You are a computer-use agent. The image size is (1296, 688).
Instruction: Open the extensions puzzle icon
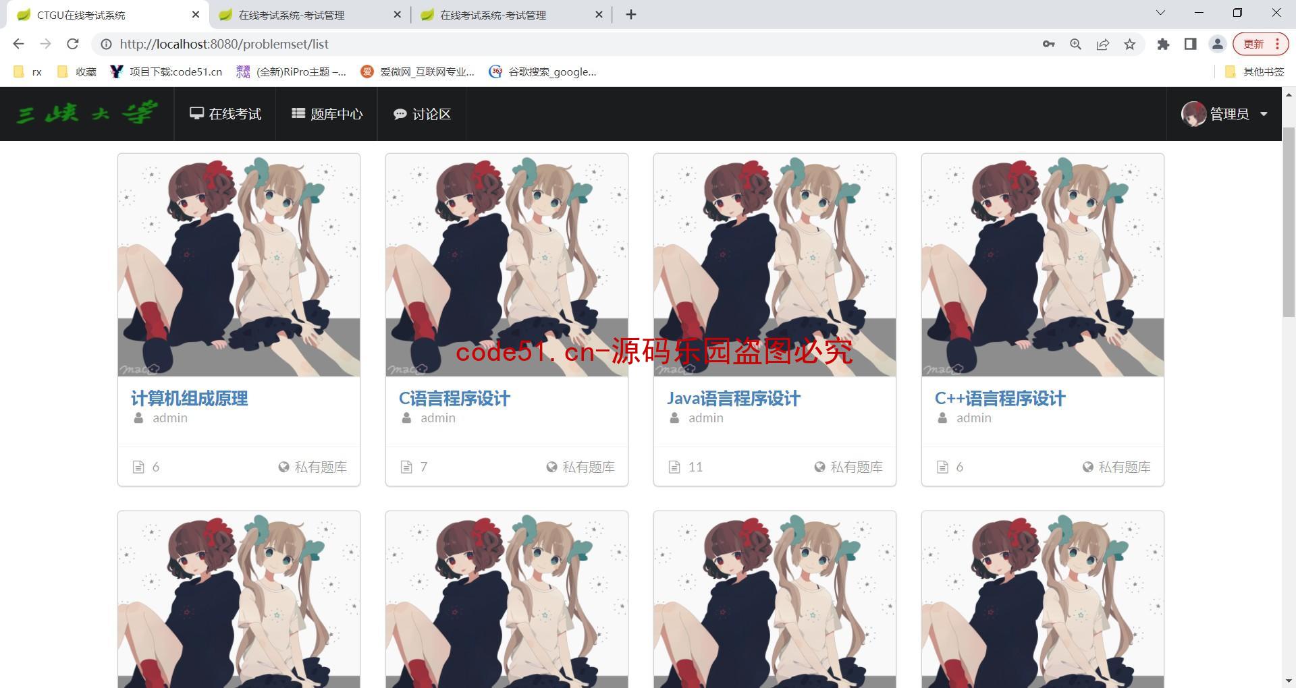tap(1162, 44)
